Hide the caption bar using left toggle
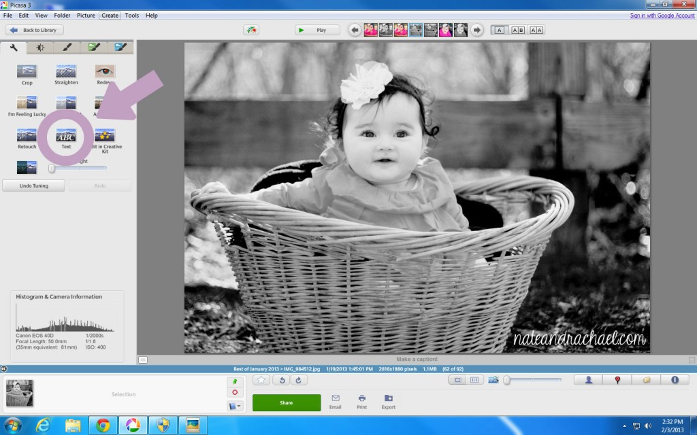The image size is (697, 435). [143, 359]
